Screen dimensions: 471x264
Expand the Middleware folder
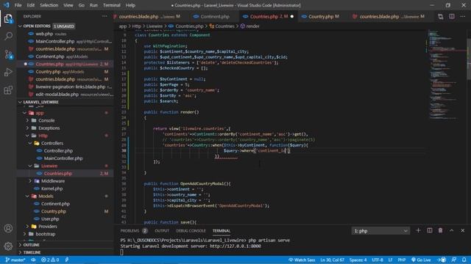pos(30,181)
